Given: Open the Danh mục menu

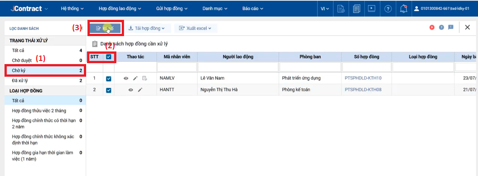Looking at the screenshot, I should click(x=215, y=9).
